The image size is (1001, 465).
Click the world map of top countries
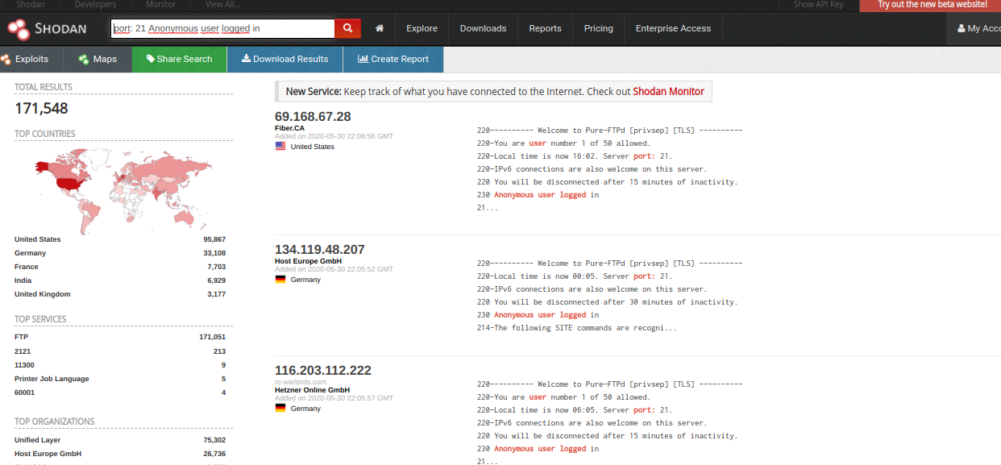123,187
